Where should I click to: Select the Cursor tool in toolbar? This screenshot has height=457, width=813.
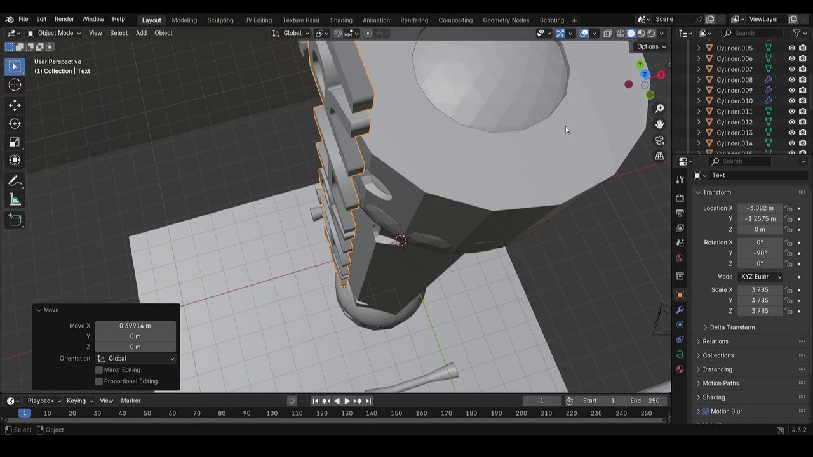click(15, 85)
